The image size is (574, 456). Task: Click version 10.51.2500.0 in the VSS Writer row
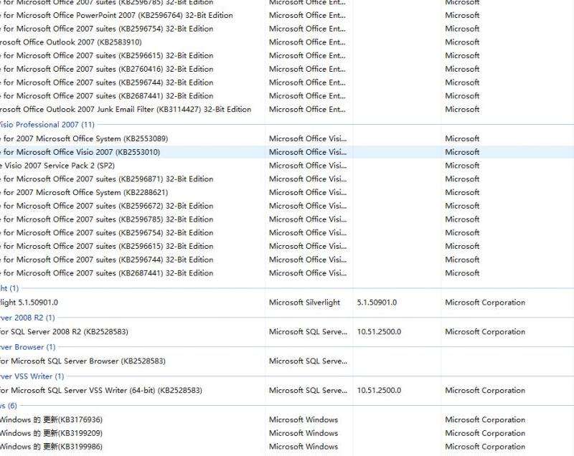379,390
